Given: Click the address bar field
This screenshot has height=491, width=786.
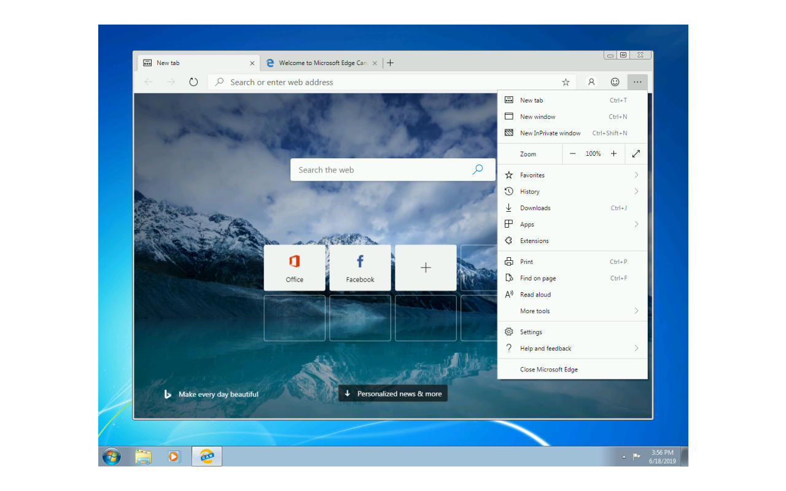Looking at the screenshot, I should click(x=393, y=82).
